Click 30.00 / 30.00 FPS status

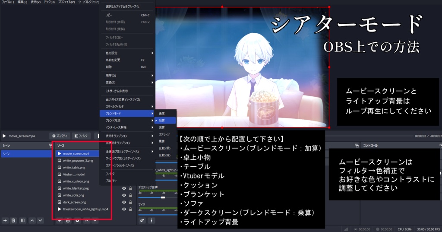[x=429, y=229]
